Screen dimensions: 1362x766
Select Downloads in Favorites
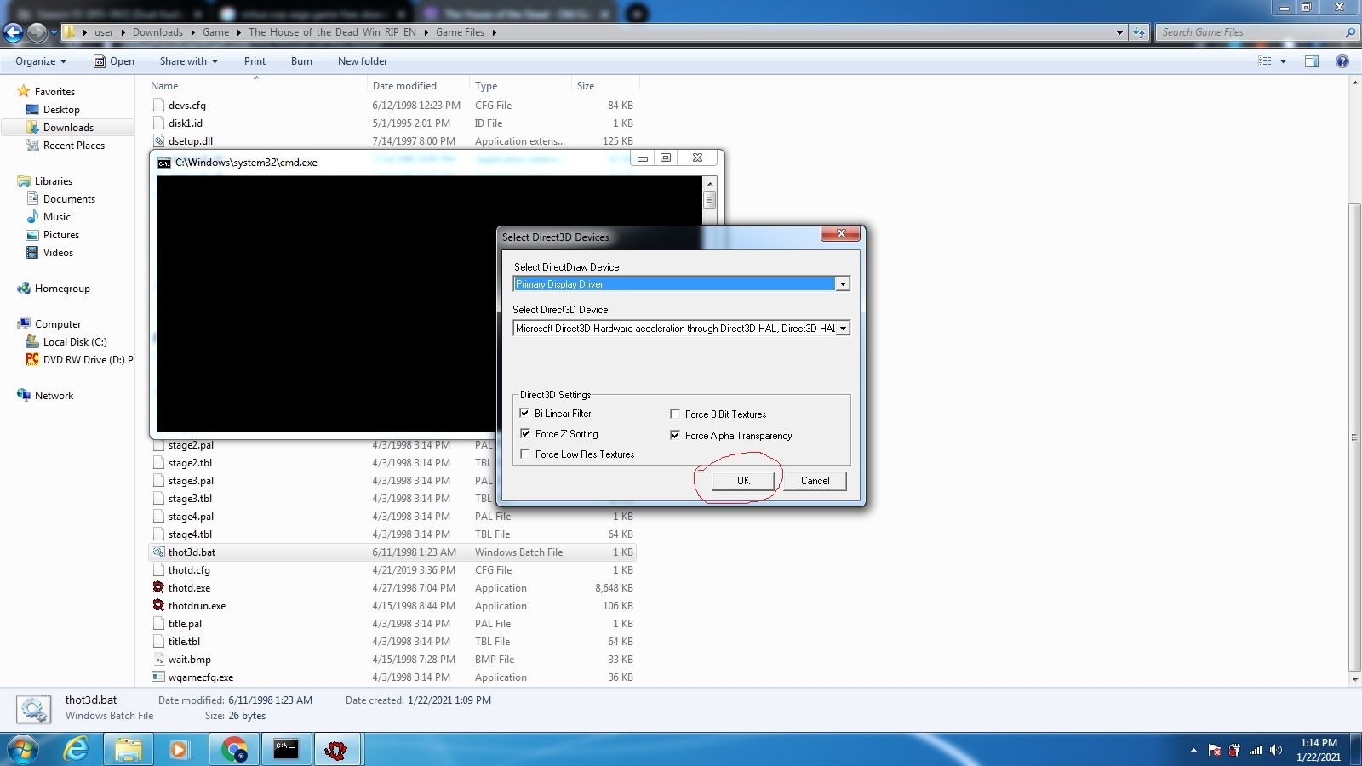click(x=68, y=128)
